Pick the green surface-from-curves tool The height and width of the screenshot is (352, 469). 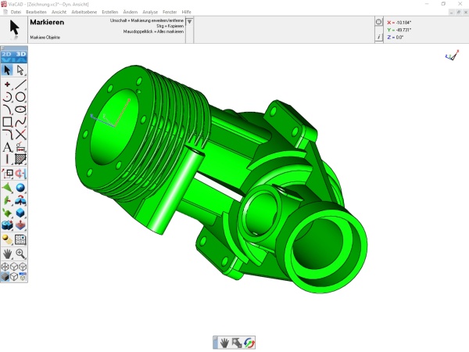(x=7, y=213)
